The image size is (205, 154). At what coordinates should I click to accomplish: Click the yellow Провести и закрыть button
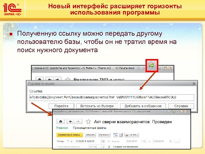click(x=70, y=135)
